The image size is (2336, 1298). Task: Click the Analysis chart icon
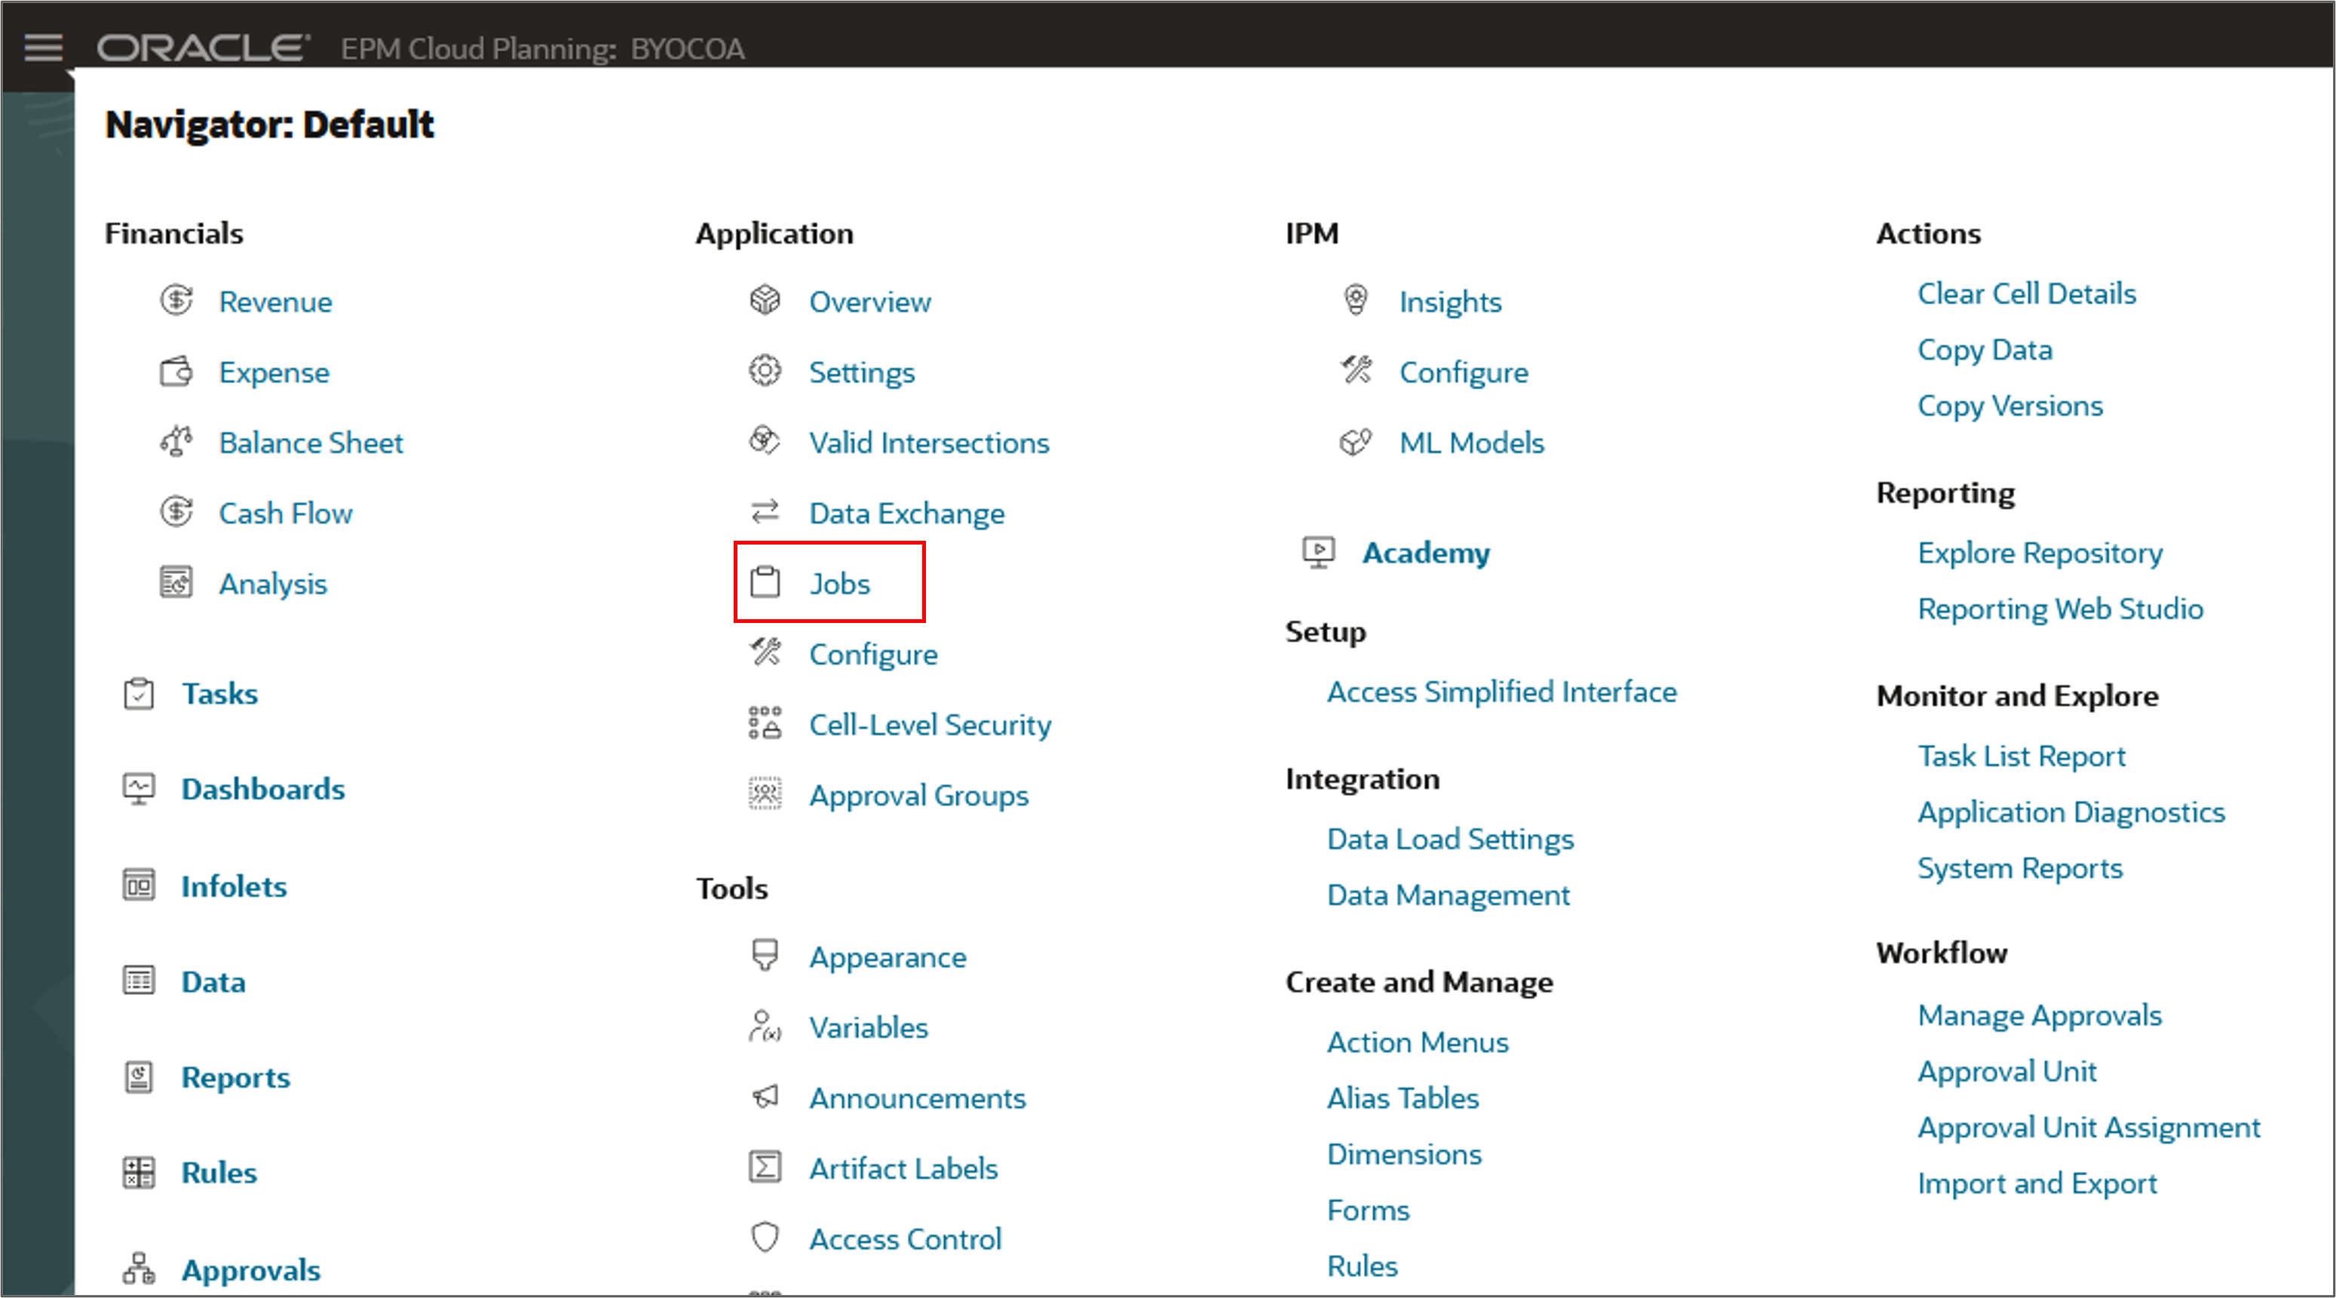(176, 582)
